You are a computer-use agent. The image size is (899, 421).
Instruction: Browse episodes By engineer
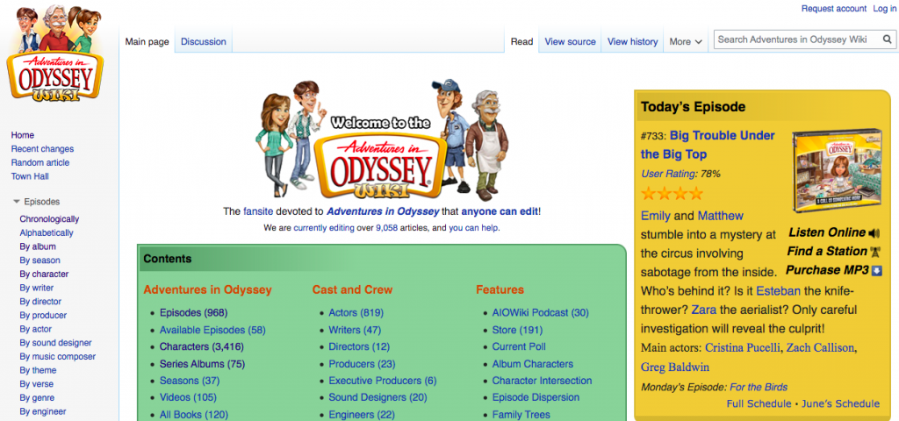point(43,411)
